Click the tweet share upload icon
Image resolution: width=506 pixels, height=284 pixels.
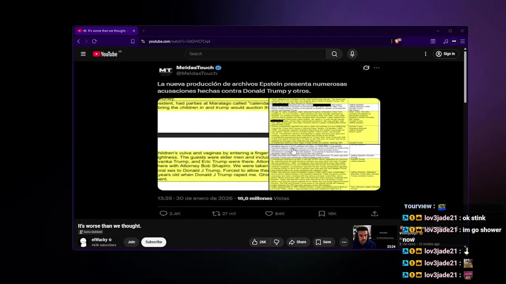[x=374, y=213]
